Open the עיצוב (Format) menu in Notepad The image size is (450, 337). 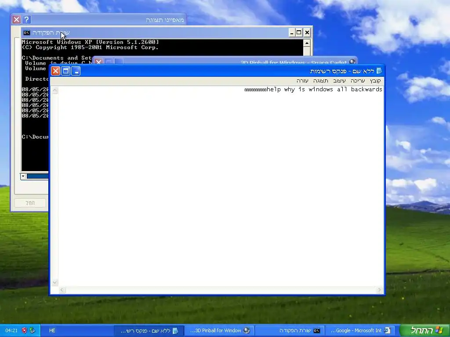point(339,81)
